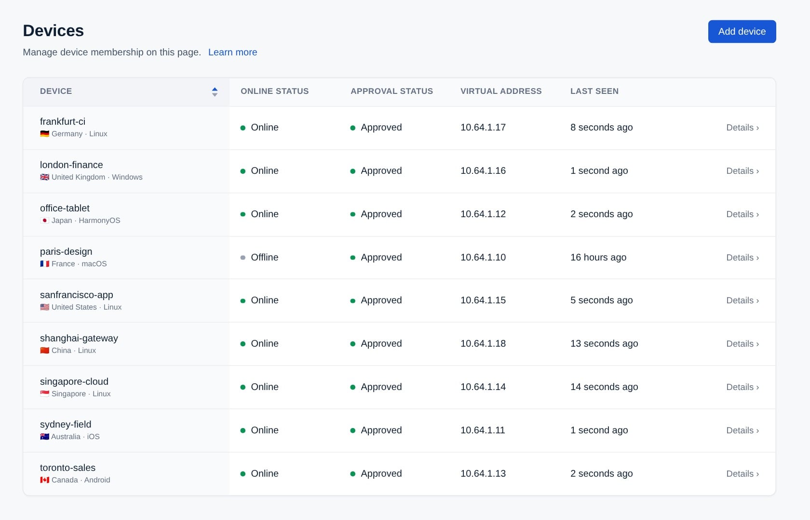Click the Offline status of paris-design
Viewport: 810px width, 520px height.
click(259, 257)
